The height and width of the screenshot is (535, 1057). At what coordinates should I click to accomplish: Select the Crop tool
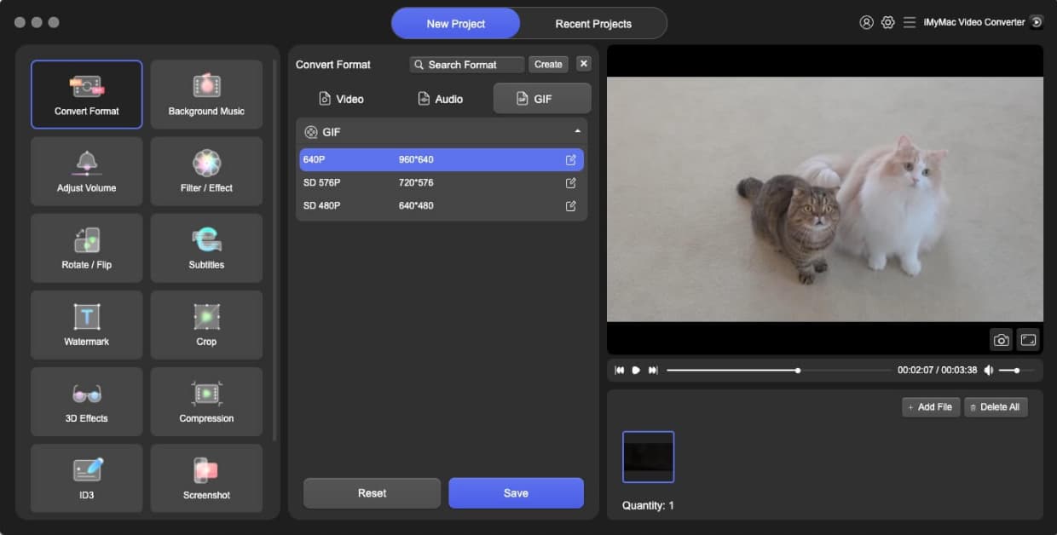206,324
